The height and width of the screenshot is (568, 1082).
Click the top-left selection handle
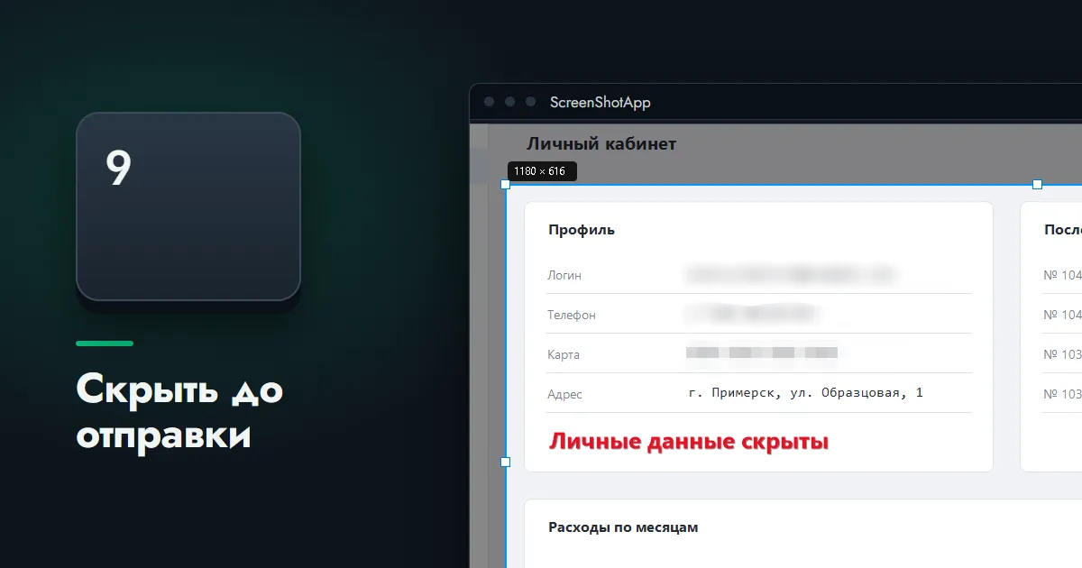(505, 184)
